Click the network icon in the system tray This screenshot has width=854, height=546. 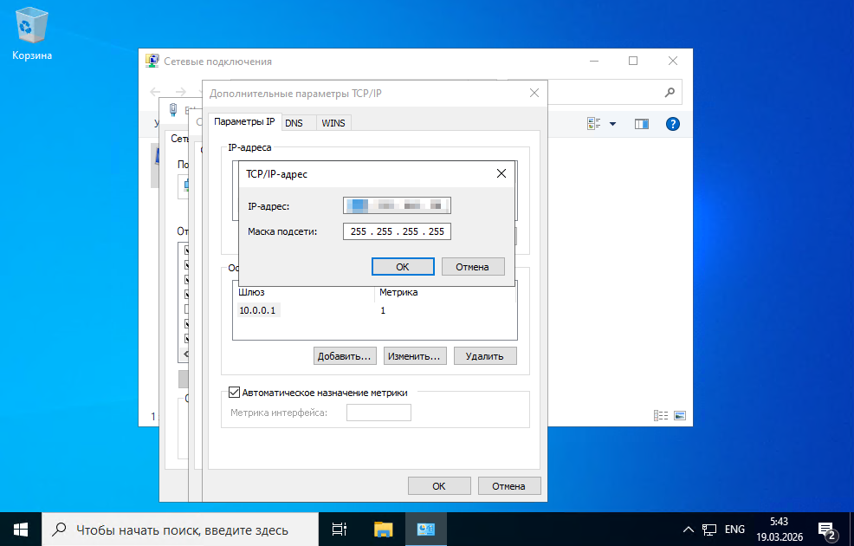(708, 529)
